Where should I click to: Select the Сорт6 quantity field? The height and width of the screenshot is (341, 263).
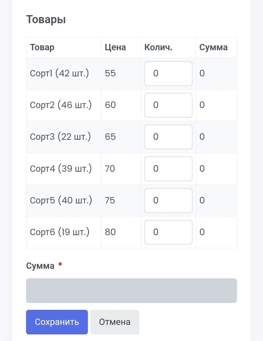[168, 232]
